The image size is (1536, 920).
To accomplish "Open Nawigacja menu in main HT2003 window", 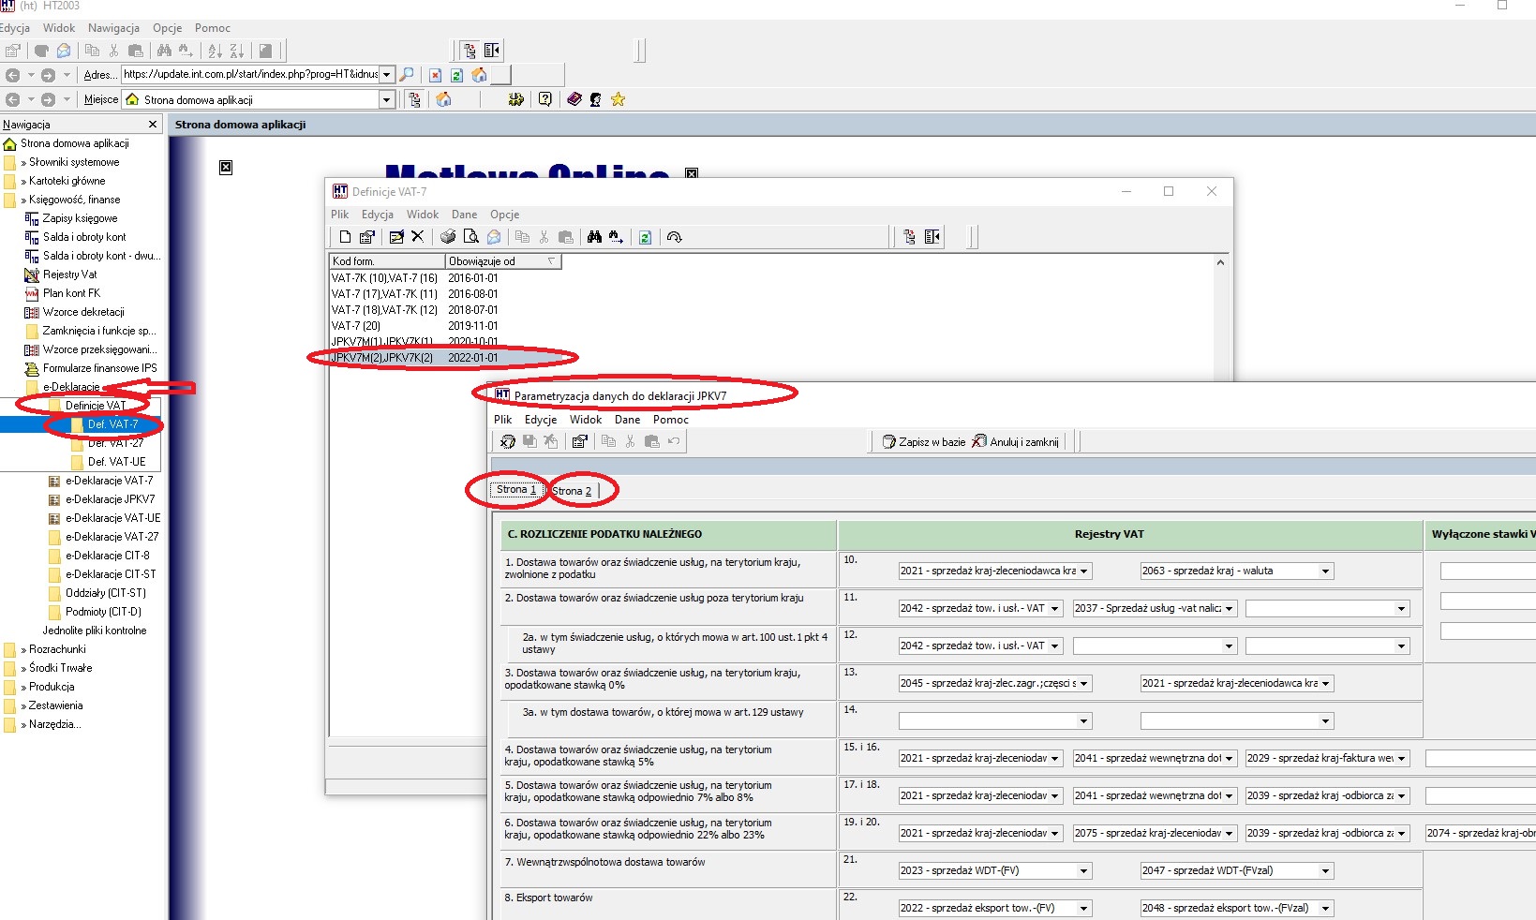I will point(113,28).
